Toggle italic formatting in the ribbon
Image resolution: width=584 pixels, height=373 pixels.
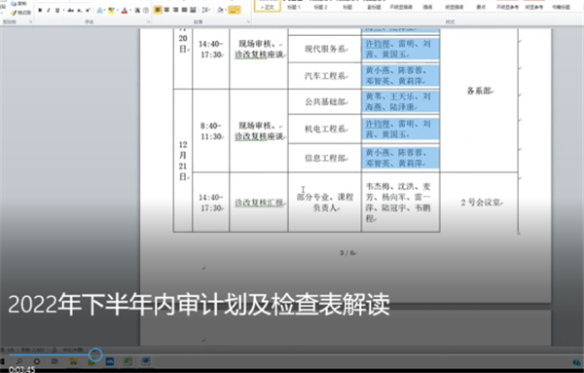[x=49, y=11]
